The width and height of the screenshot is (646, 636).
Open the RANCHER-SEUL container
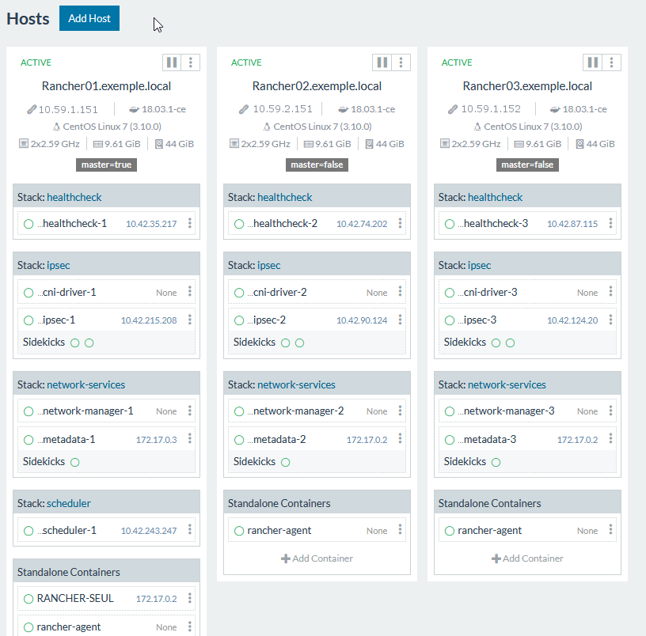(x=75, y=598)
